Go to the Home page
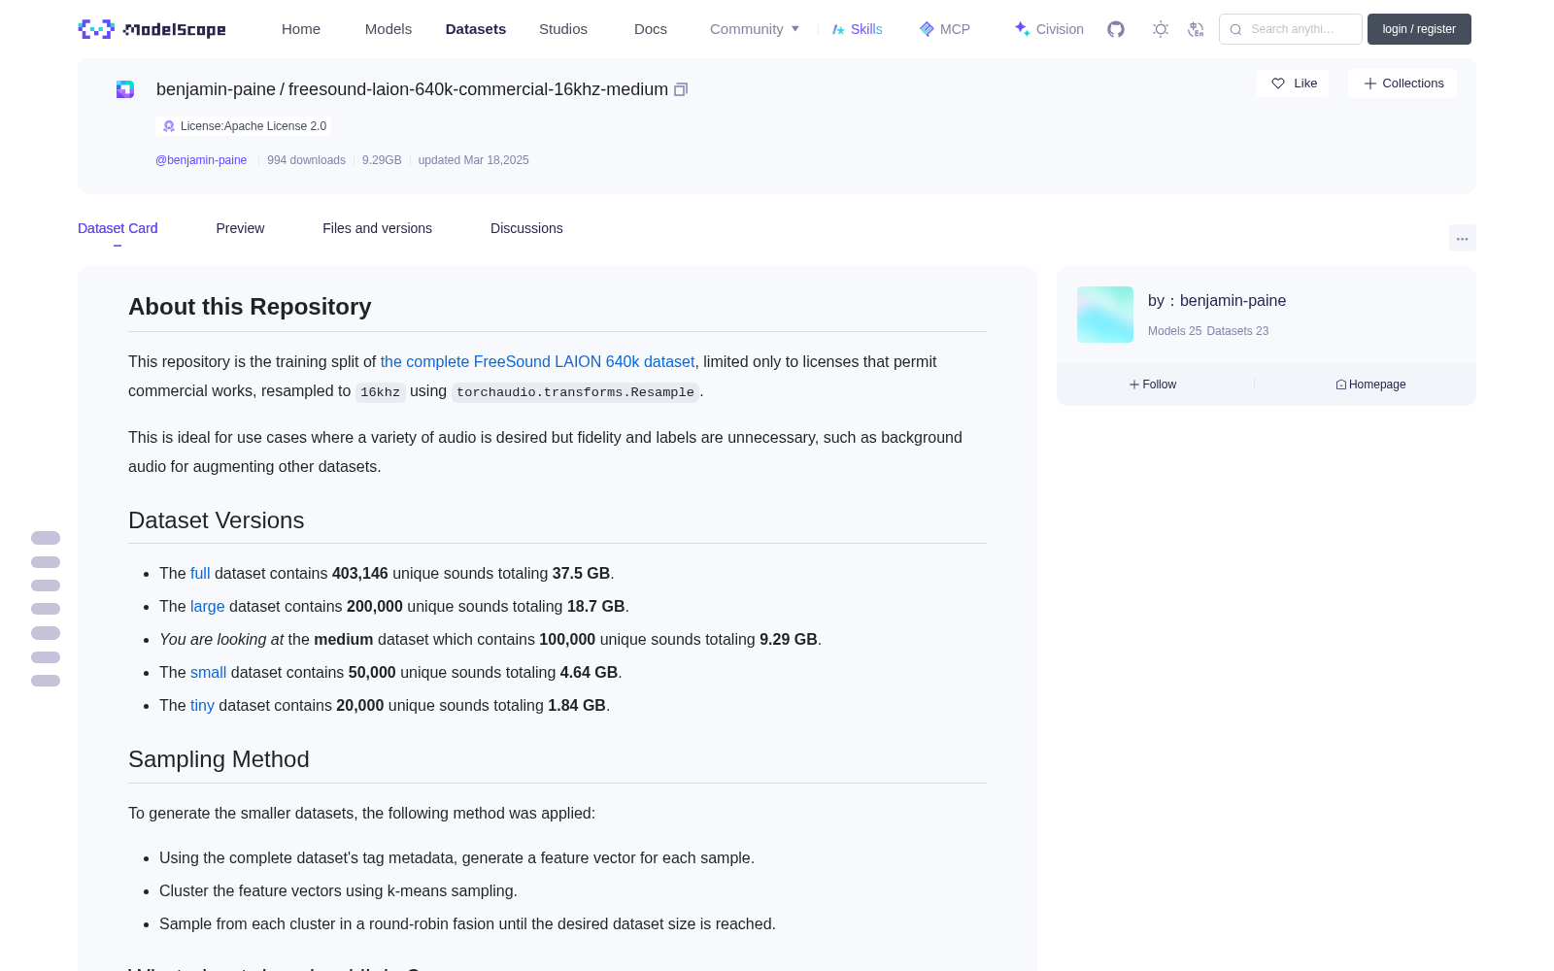This screenshot has height=971, width=1554. [x=301, y=29]
